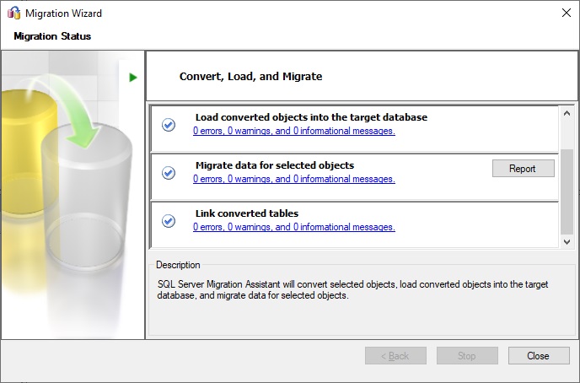Click the status list scrollbar thumb
Image resolution: width=580 pixels, height=383 pixels.
(x=567, y=191)
